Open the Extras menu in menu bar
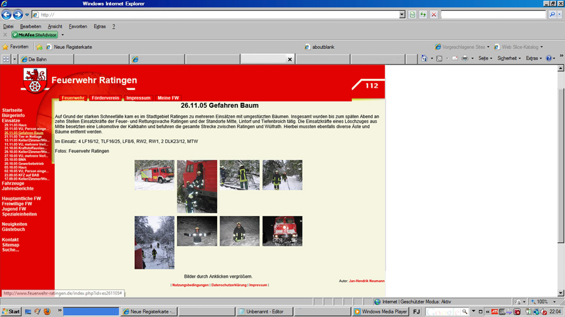 (x=99, y=26)
